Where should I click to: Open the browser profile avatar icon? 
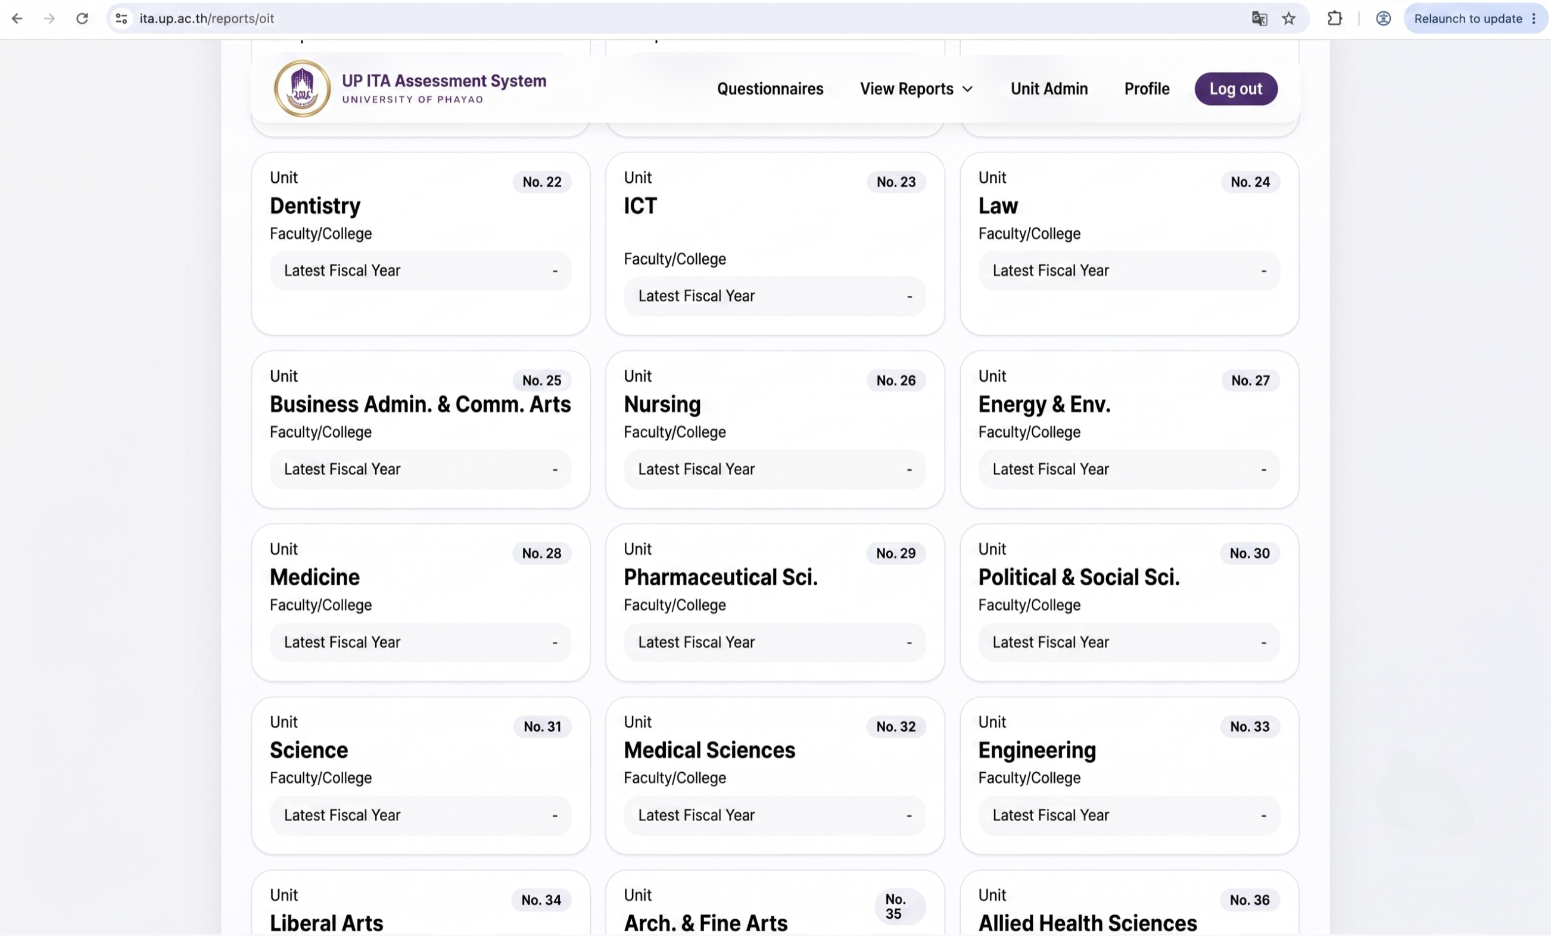point(1383,18)
